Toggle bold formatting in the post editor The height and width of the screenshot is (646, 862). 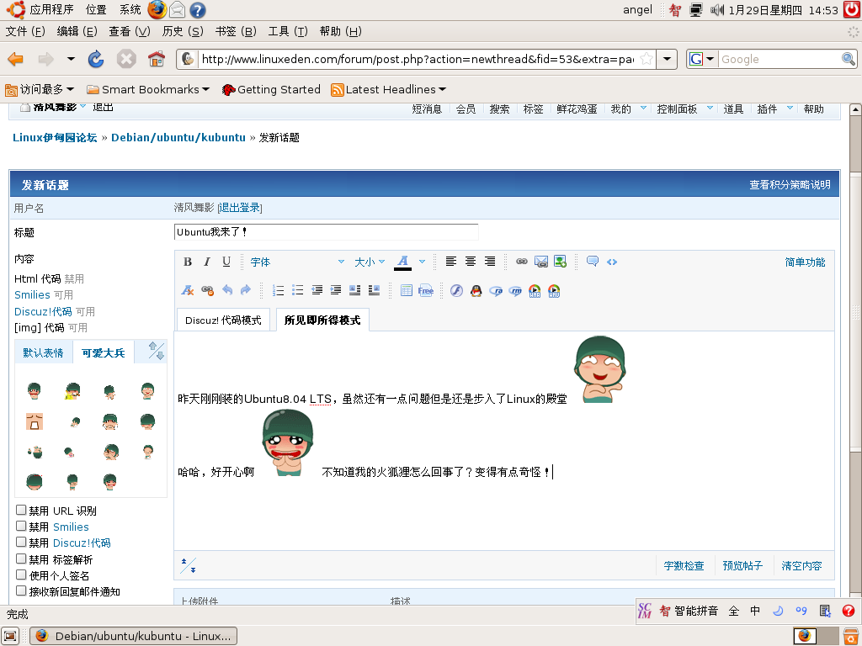(x=188, y=262)
